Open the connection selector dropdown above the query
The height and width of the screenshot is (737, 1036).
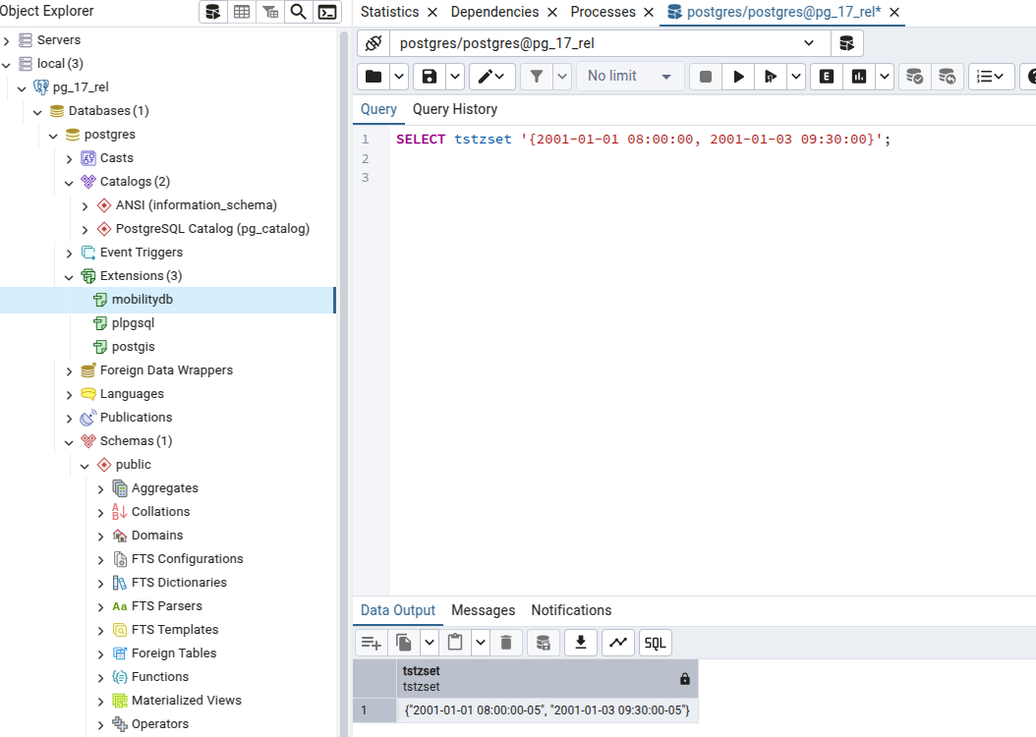coord(808,42)
